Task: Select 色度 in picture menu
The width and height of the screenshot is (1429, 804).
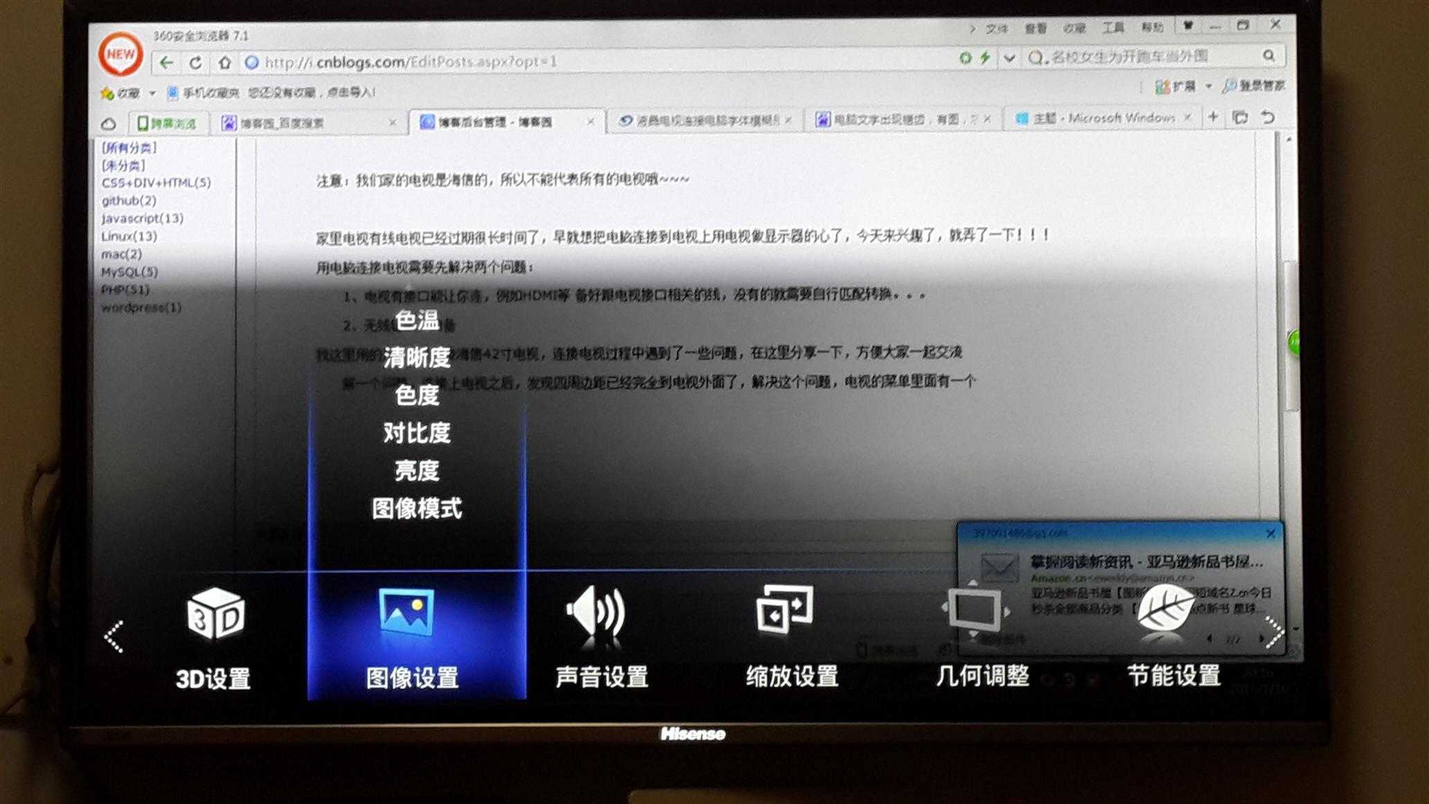Action: [x=417, y=395]
